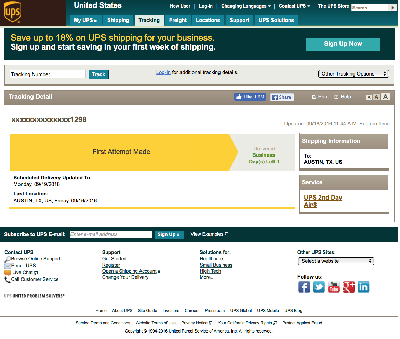Click Log-In in the top header

205,6
